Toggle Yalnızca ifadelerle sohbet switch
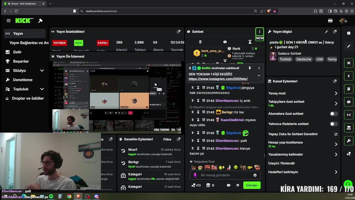Screen dimensions: 355x200 (334, 124)
